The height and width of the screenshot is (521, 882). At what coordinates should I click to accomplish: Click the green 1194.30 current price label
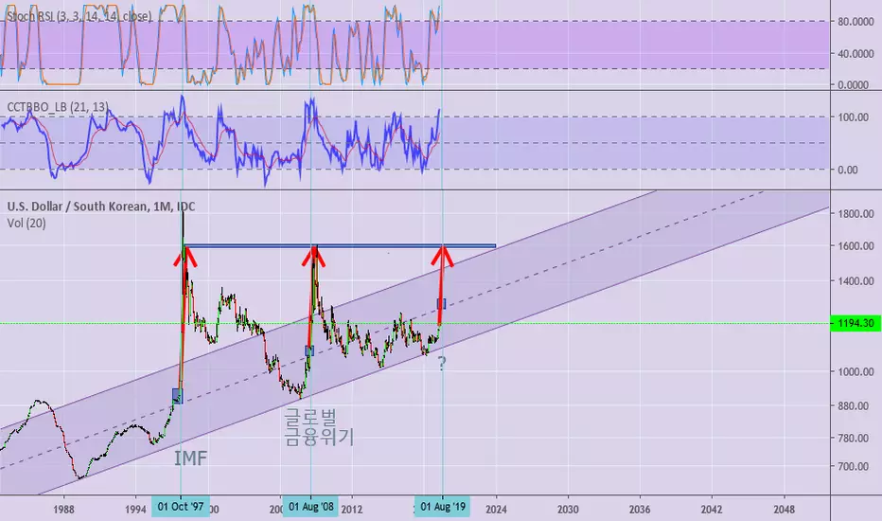click(856, 323)
